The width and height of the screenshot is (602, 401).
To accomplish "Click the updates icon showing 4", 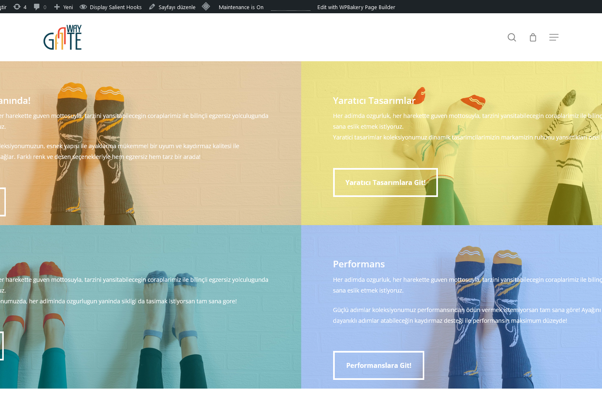I will (x=17, y=7).
